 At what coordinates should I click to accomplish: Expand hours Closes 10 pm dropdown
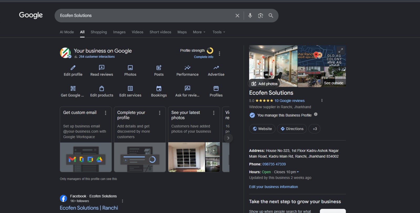tap(286, 172)
